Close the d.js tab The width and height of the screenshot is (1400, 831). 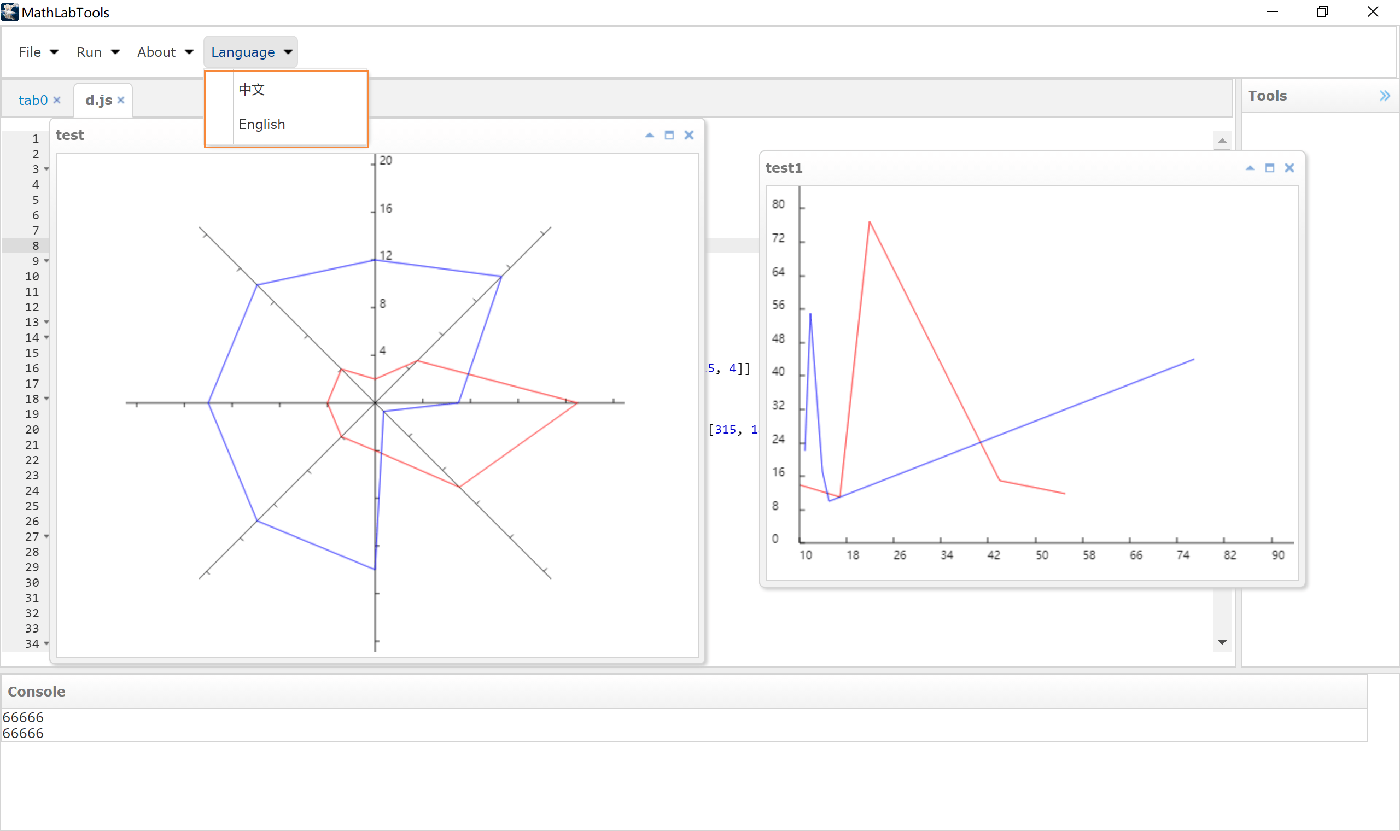pyautogui.click(x=121, y=100)
